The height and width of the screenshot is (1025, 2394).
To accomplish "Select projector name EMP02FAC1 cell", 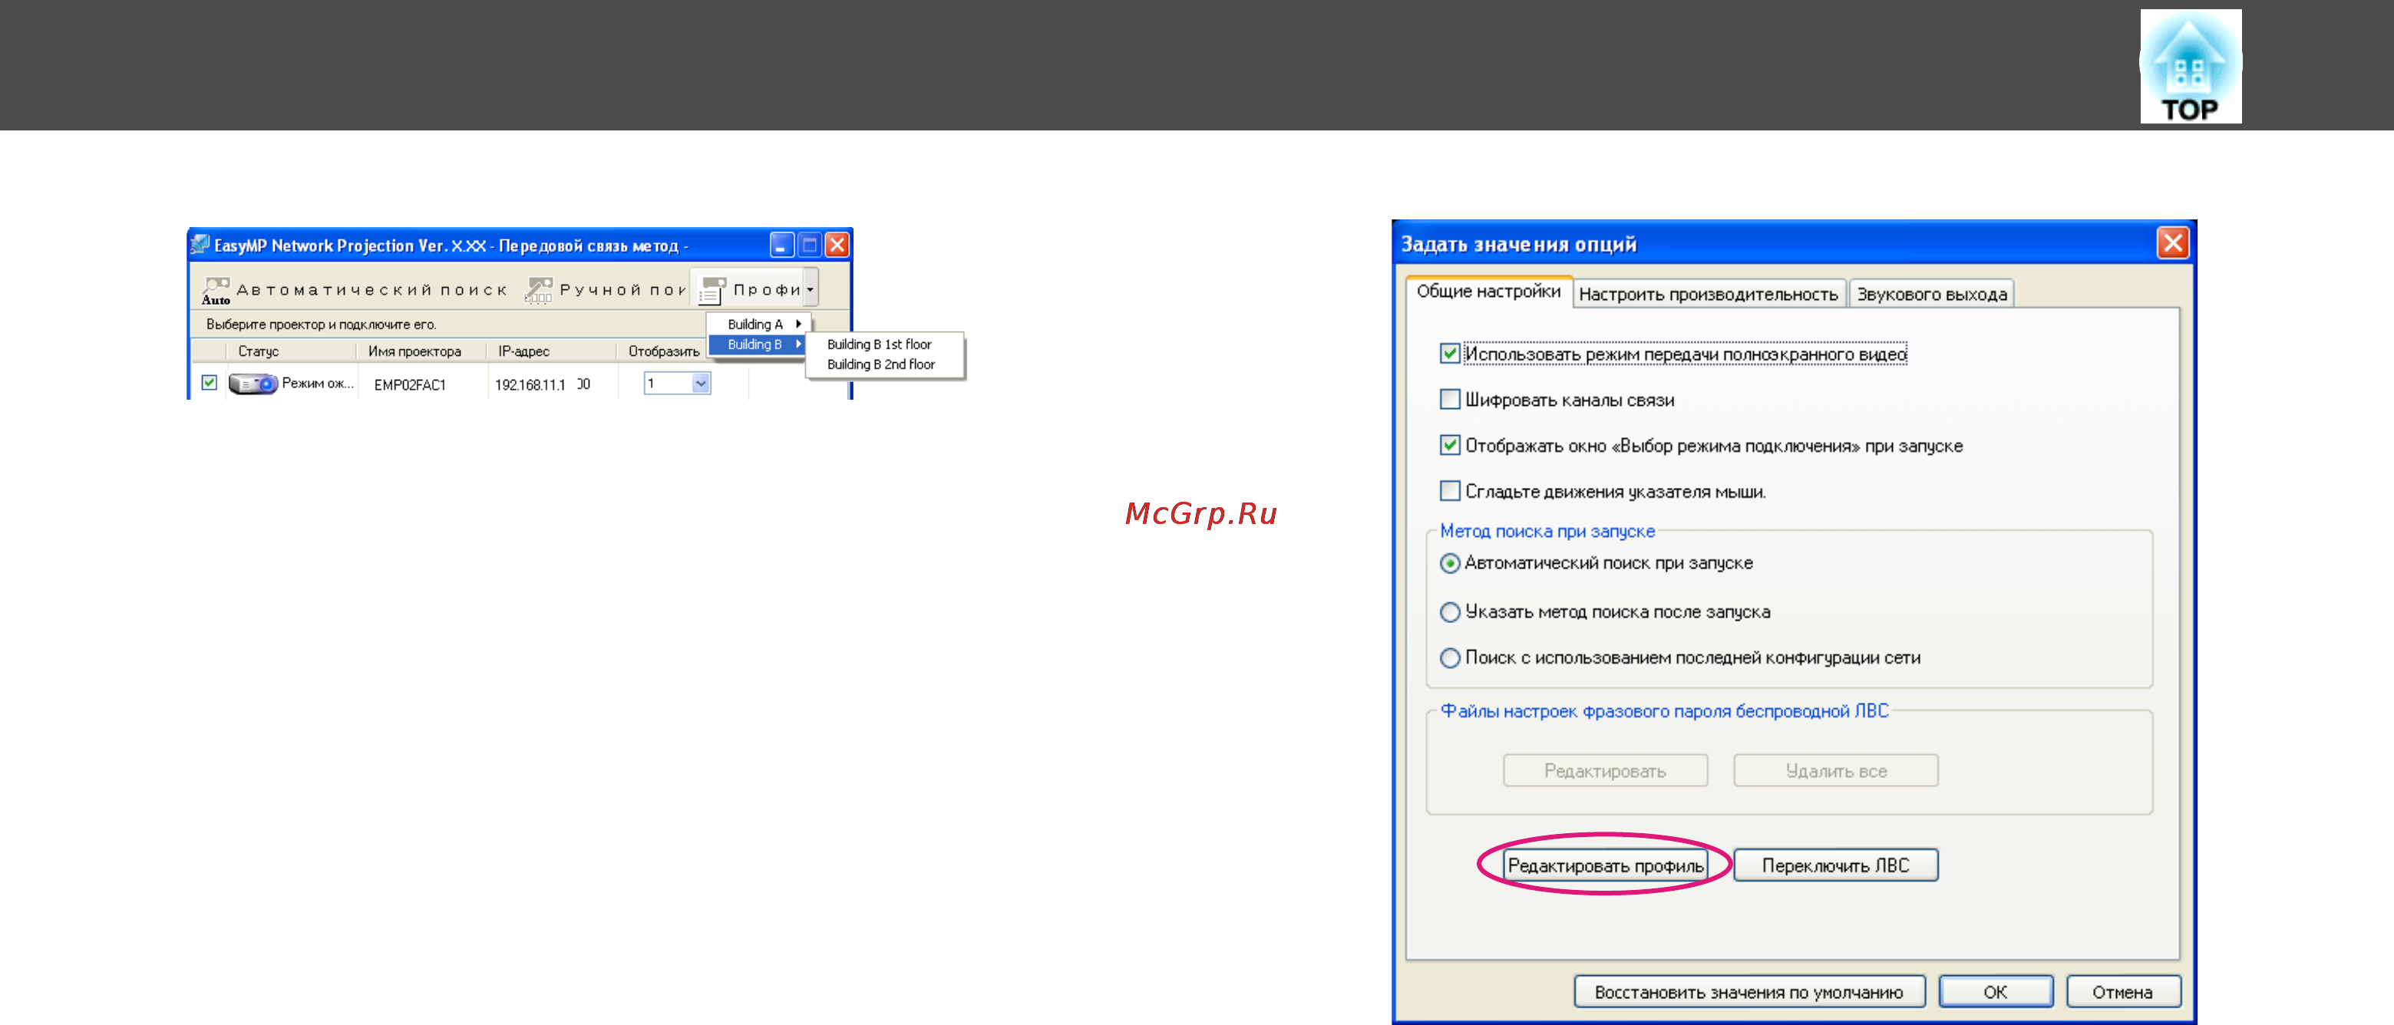I will click(x=410, y=384).
